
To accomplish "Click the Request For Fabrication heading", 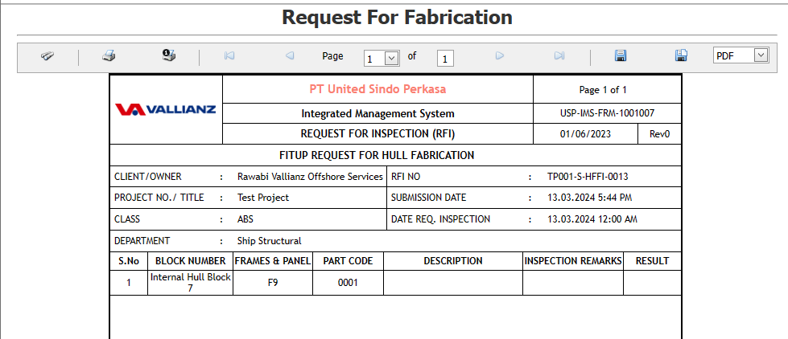I will coord(397,17).
